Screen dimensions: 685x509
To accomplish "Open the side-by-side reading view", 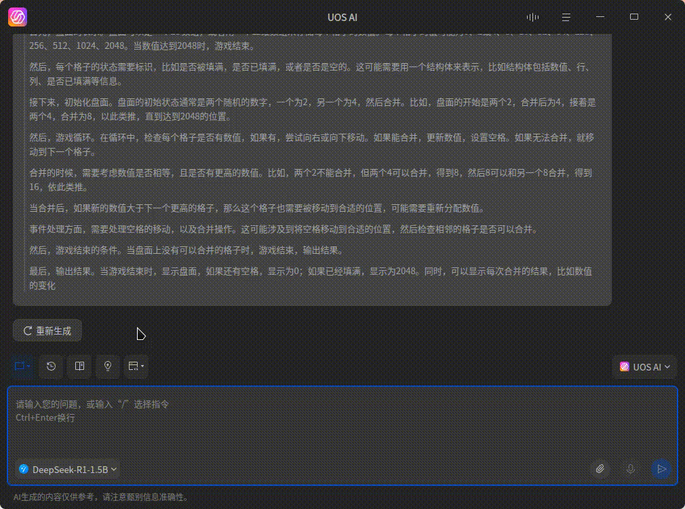I will click(x=79, y=366).
